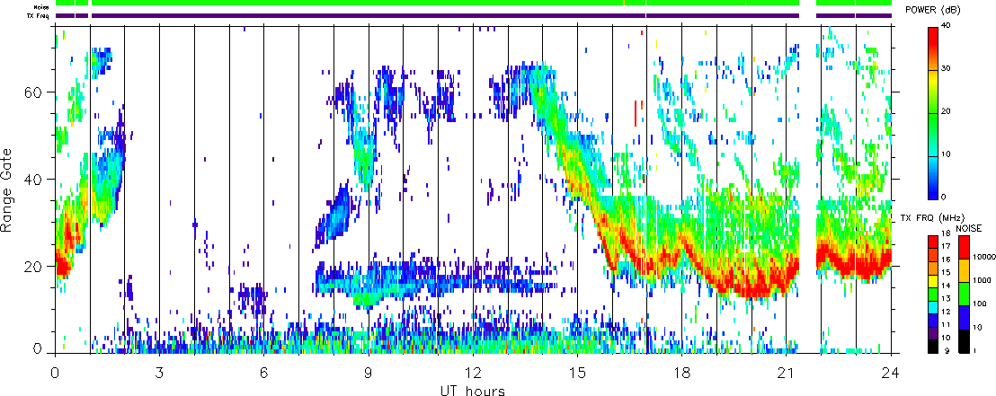The height and width of the screenshot is (396, 996).
Task: Select the 'POWER (dB)' colorbar title
Action: (932, 10)
